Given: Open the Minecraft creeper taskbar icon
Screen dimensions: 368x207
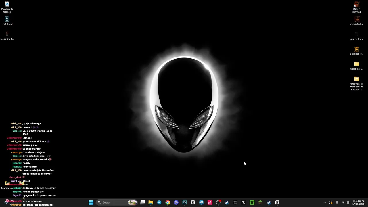Looking at the screenshot, I should (252, 202).
